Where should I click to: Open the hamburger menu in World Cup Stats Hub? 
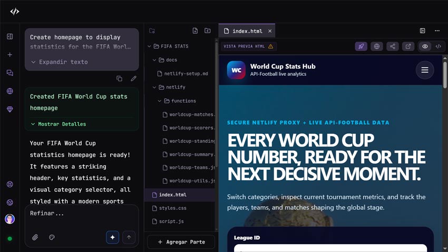[x=425, y=70]
